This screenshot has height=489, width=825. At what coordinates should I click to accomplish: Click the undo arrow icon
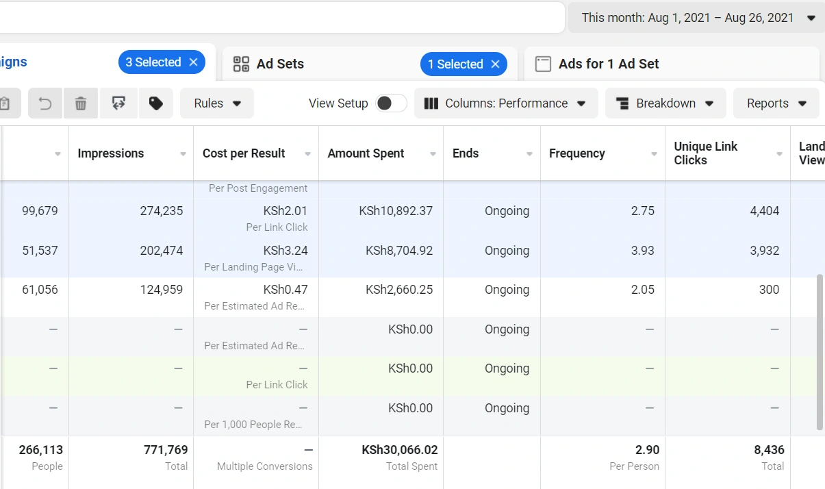[x=45, y=103]
